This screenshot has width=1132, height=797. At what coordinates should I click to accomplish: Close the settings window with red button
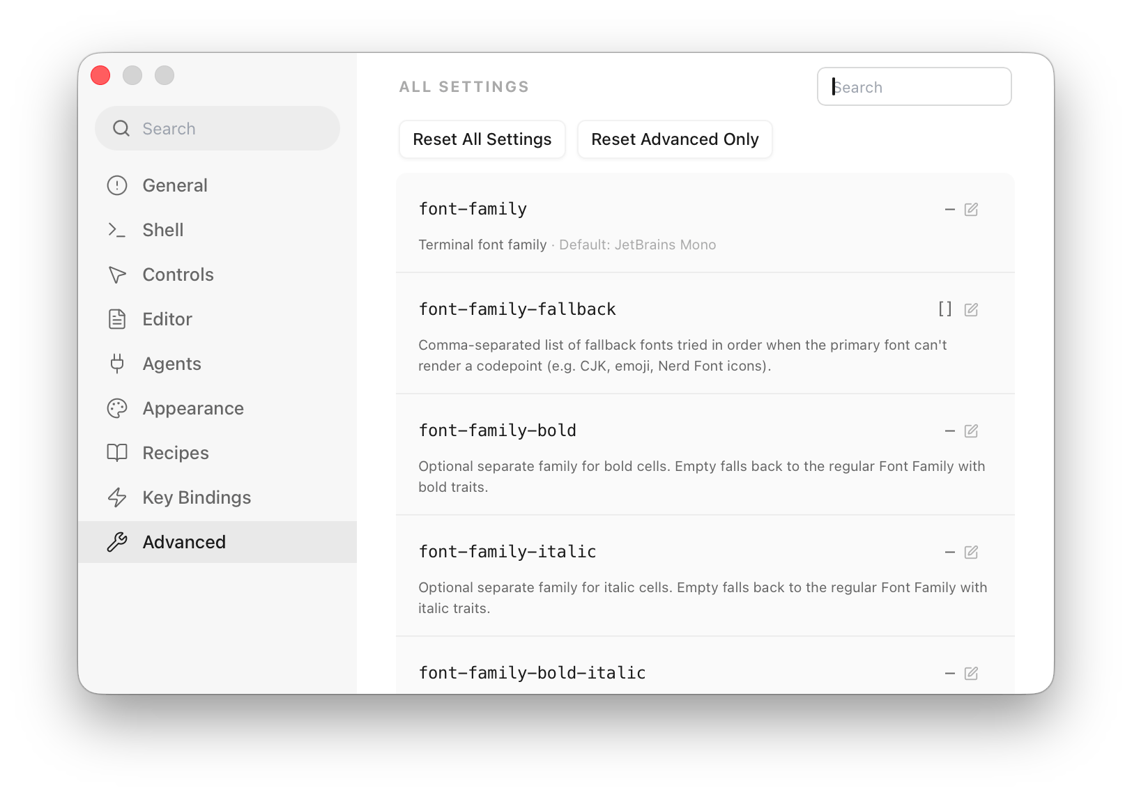(x=100, y=75)
